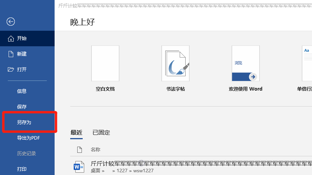Open the 欢迎使用 Word tour template
This screenshot has width=312, height=175.
(245, 63)
